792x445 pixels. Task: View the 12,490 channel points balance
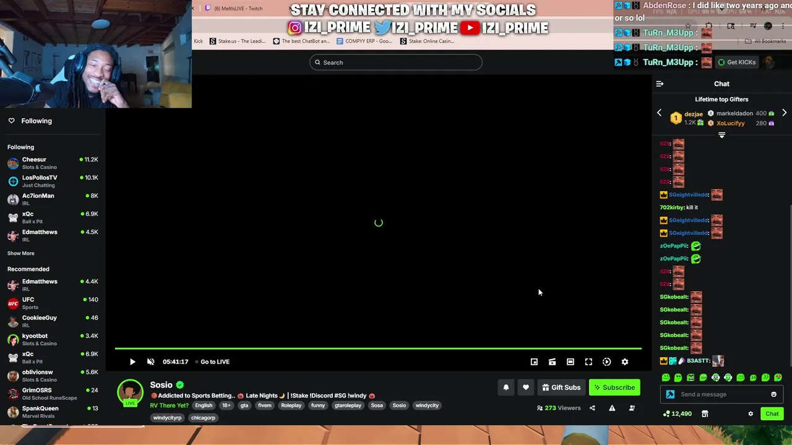click(x=677, y=413)
